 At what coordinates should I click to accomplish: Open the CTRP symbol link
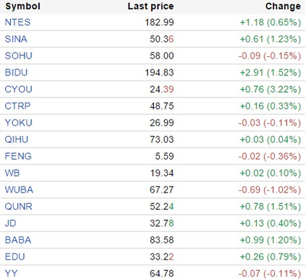(18, 106)
